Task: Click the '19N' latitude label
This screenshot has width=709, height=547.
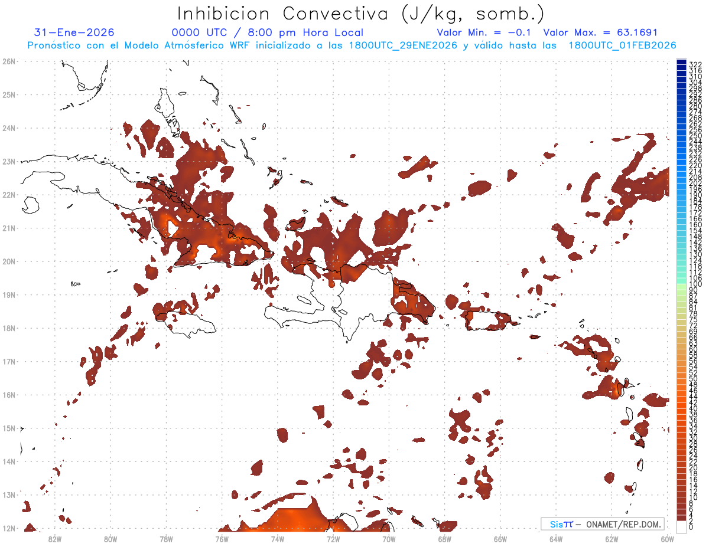Action: (9, 294)
